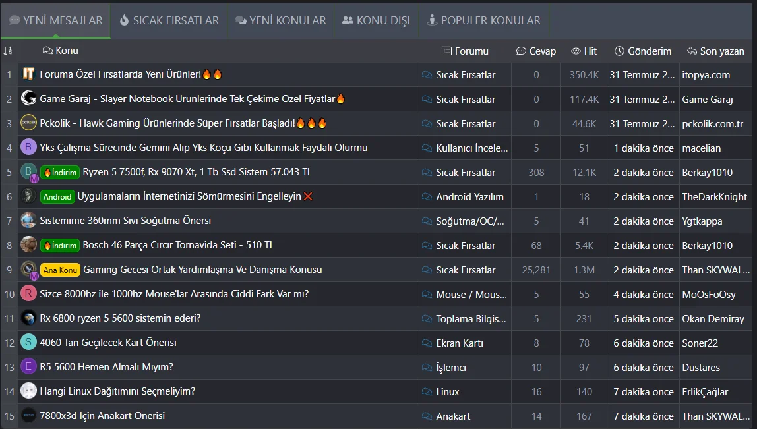Image resolution: width=757 pixels, height=429 pixels.
Task: Click last poster TheDarkKnight
Action: [714, 197]
